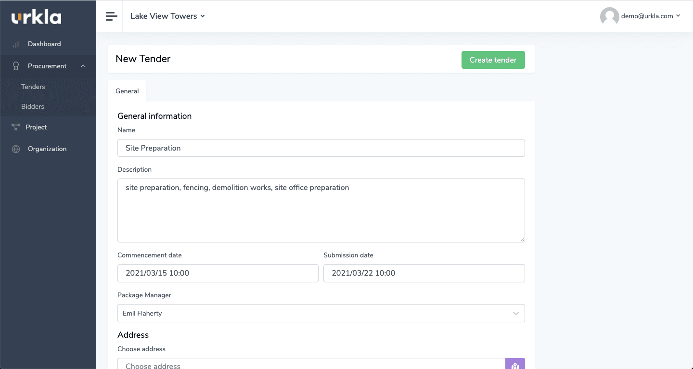Collapse the Procurement menu chevron

pyautogui.click(x=83, y=66)
